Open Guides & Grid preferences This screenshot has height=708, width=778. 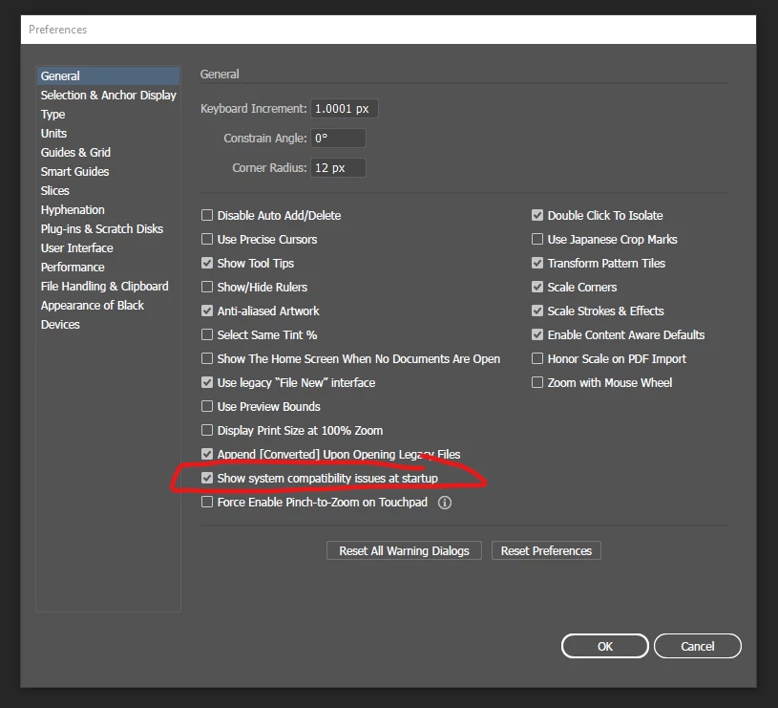(108, 153)
